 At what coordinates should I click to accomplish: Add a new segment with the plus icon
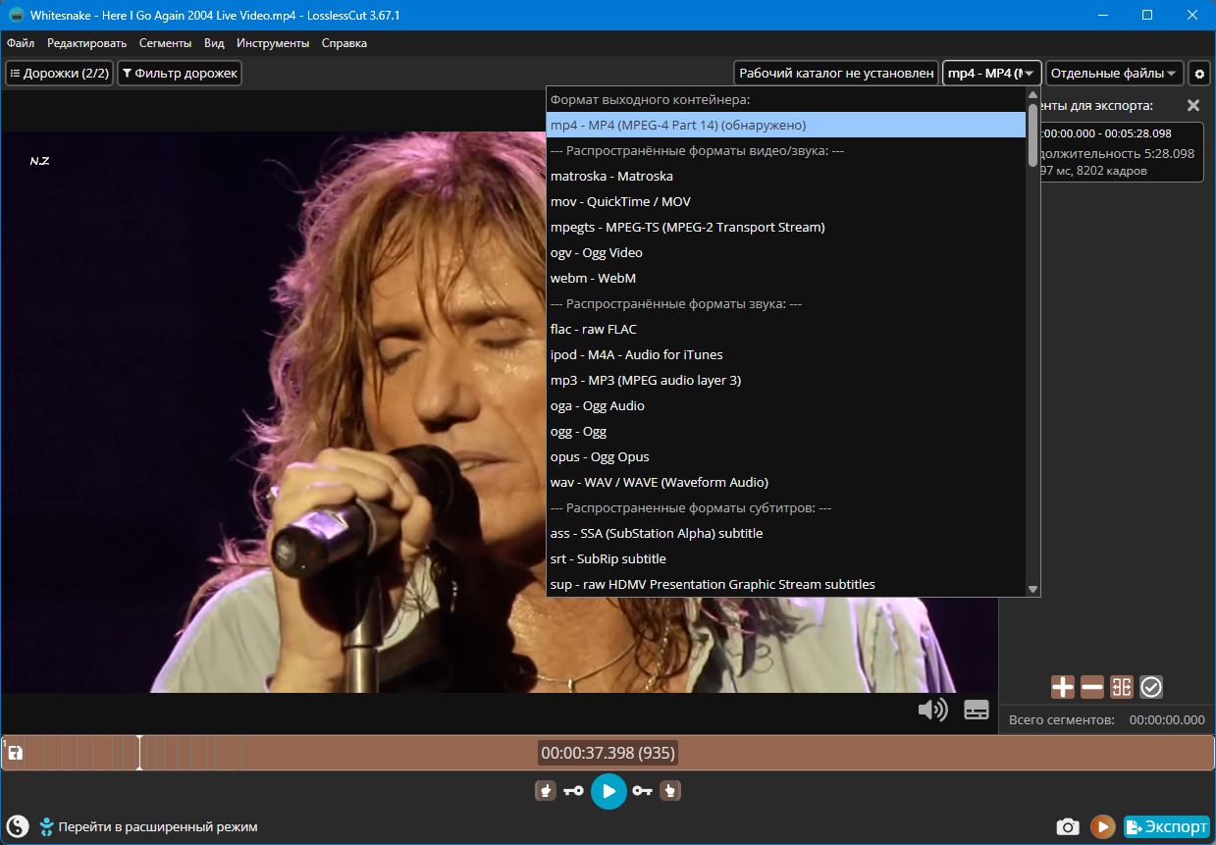[1063, 687]
